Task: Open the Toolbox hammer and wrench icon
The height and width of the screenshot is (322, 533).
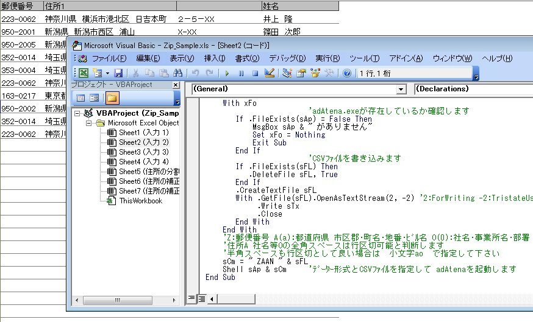Action: 329,73
